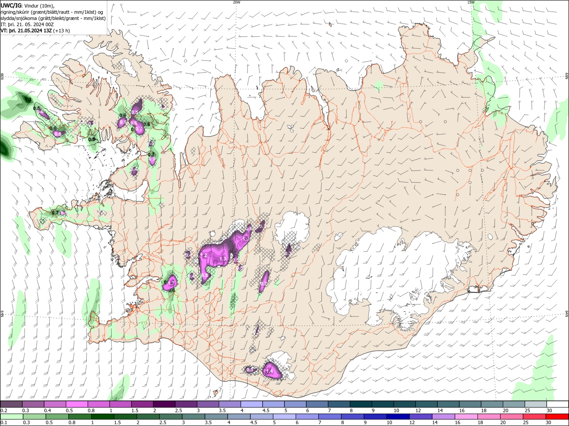569x426 pixels.
Task: Pick dark teal snow-scale swatch 8 to 9
Action: [x=360, y=404]
